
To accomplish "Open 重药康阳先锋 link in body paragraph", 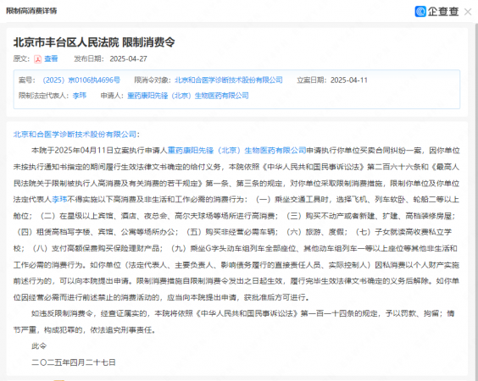I will tap(236, 151).
